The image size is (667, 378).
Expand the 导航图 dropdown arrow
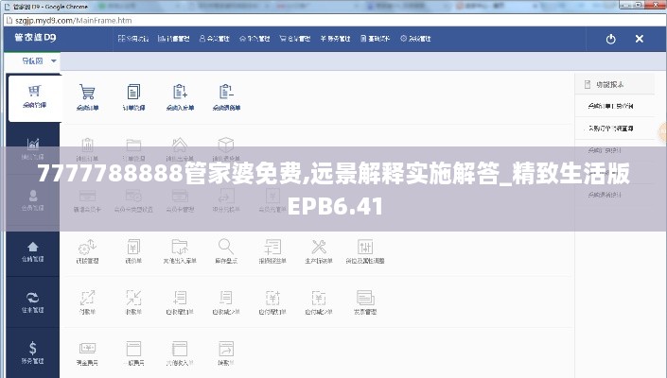54,61
